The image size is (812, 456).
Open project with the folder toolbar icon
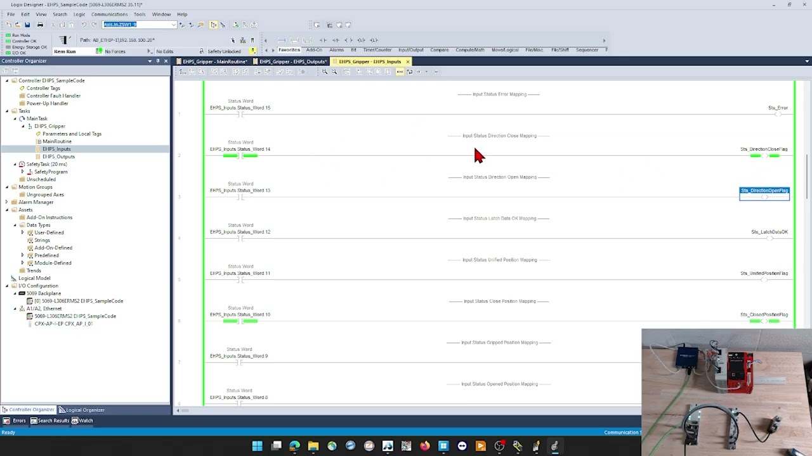[x=18, y=25]
